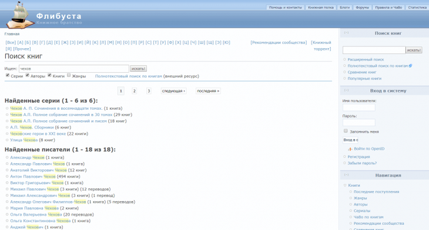Open series А.П. Чехов. Сборники

pyautogui.click(x=32, y=127)
